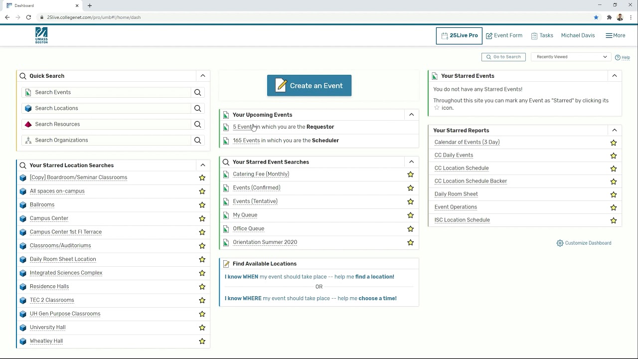Click the Help question mark icon

coord(618,57)
